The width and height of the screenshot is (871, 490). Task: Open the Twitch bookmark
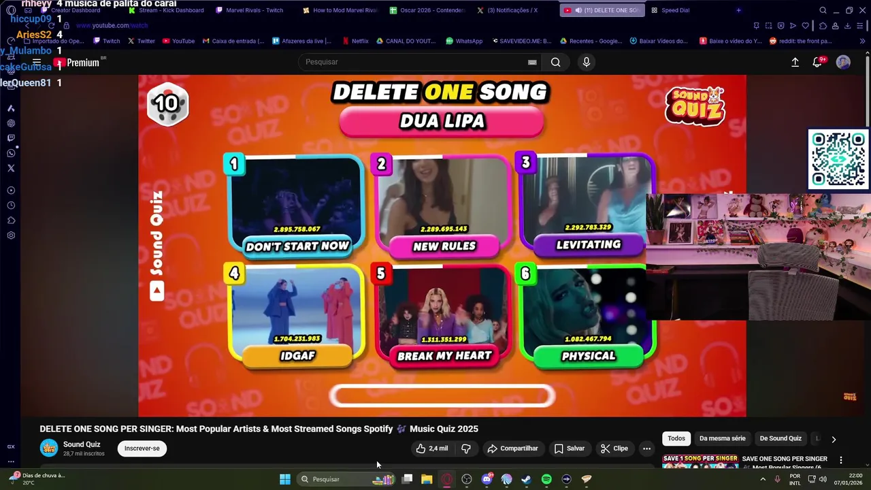[x=107, y=41]
